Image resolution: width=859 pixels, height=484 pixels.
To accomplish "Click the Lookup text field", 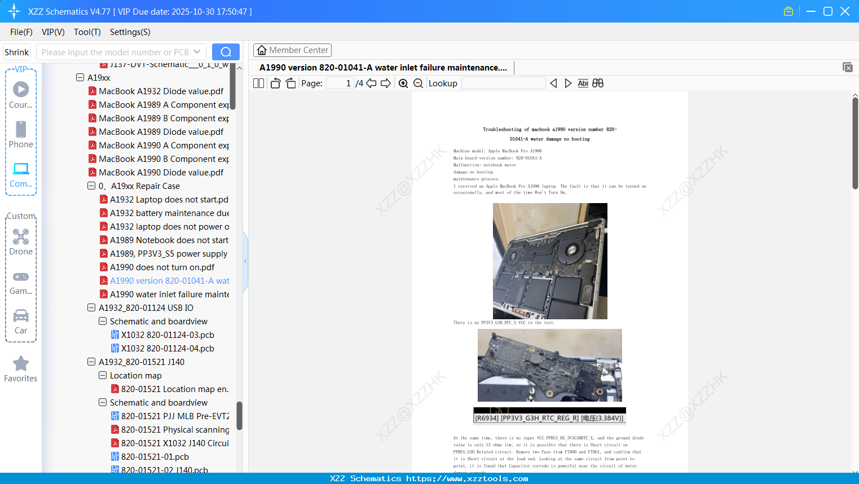I will 504,83.
